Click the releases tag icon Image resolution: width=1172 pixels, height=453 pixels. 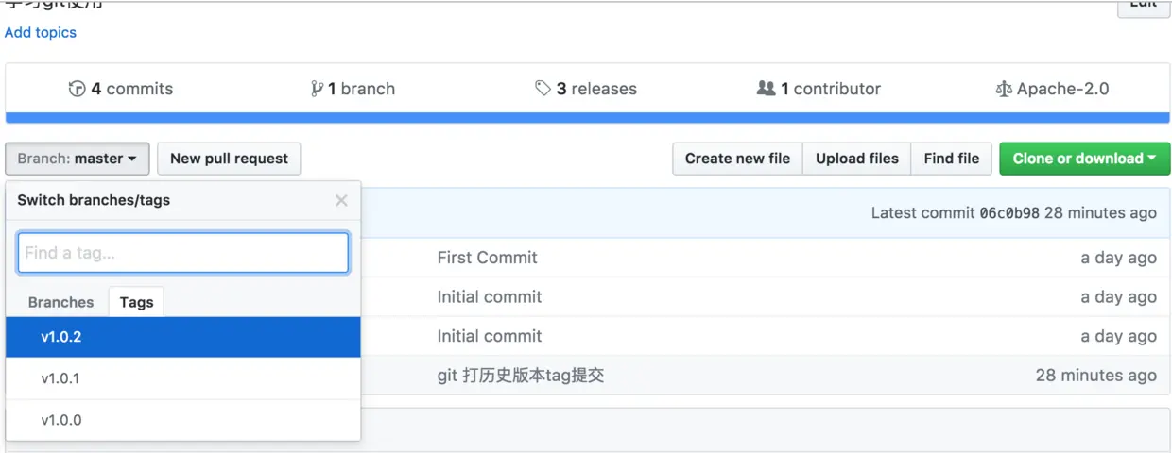click(543, 89)
